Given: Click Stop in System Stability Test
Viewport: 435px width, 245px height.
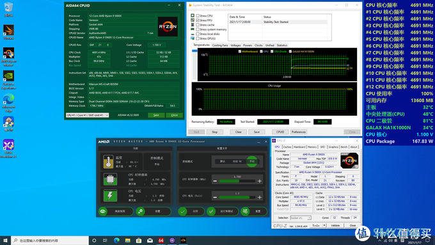Looking at the screenshot, I should (x=215, y=132).
